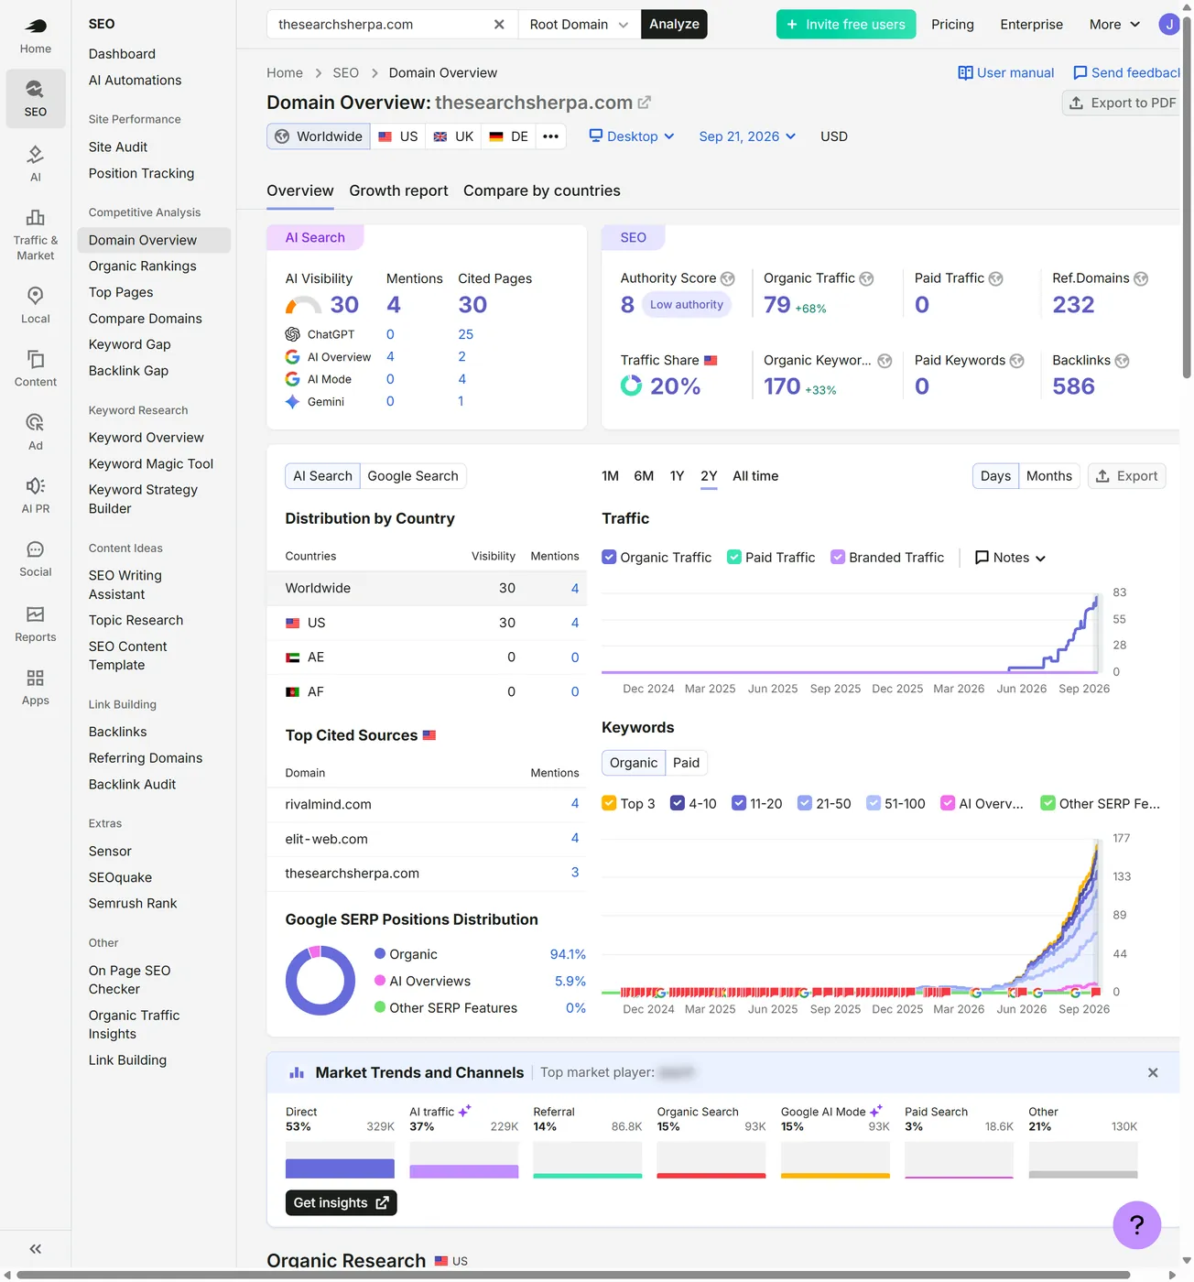Viewport: 1194px width, 1282px height.
Task: Select the US country filter
Action: [398, 136]
